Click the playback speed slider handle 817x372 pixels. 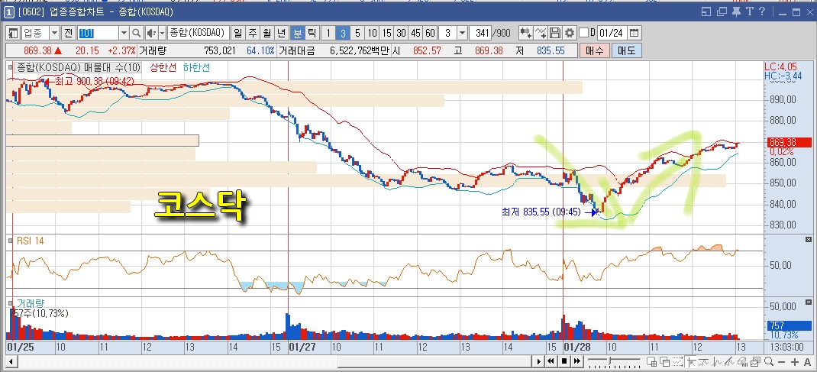pos(610,361)
